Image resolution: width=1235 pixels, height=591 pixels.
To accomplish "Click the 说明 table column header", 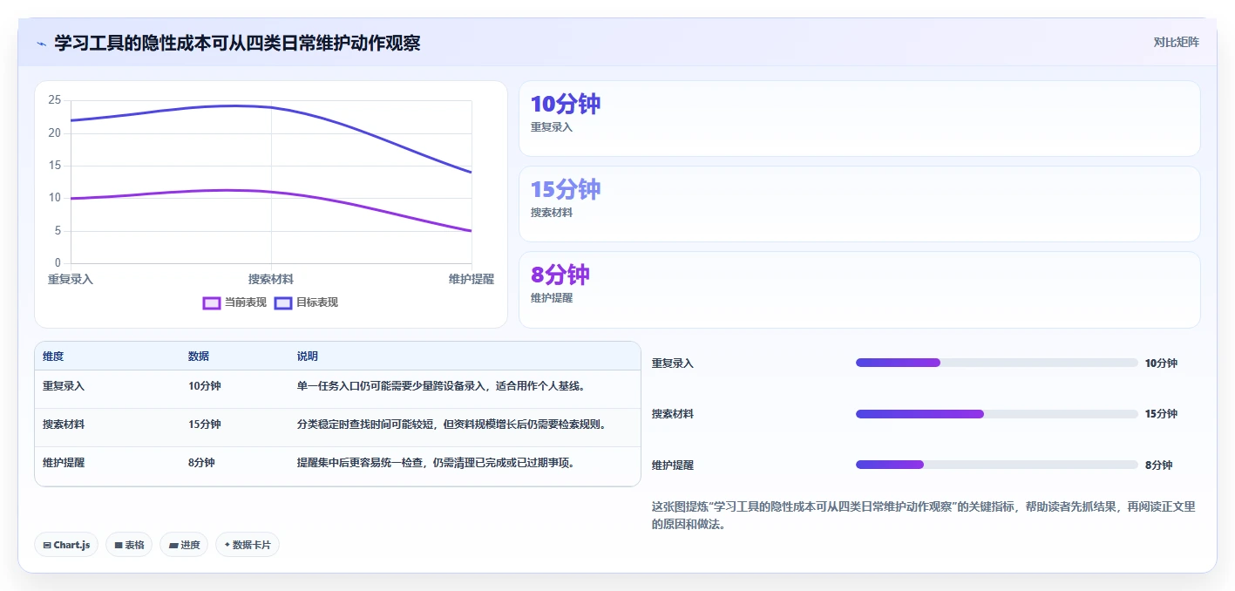I will [x=308, y=357].
